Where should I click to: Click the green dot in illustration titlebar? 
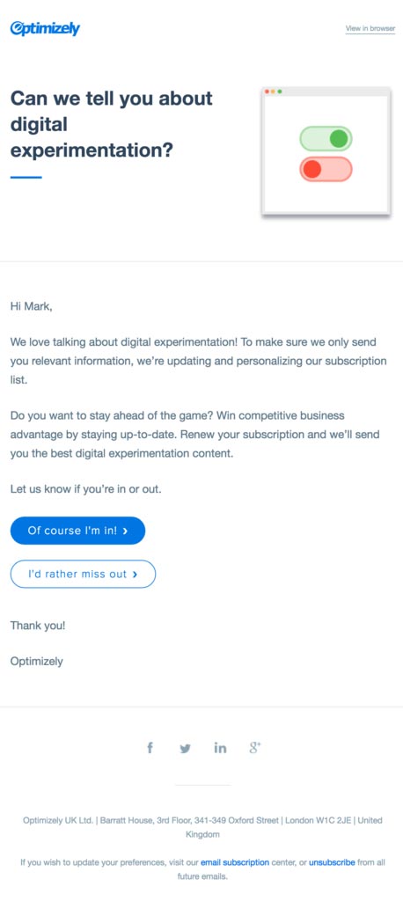[x=280, y=92]
